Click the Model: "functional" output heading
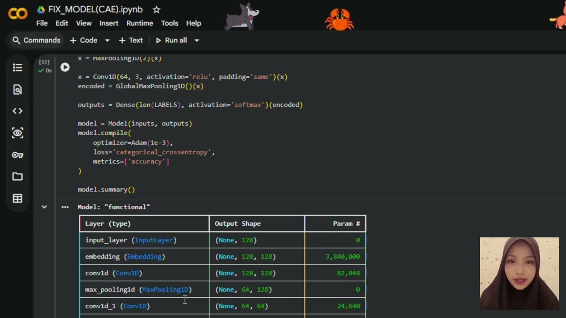The width and height of the screenshot is (566, 318). pos(114,207)
